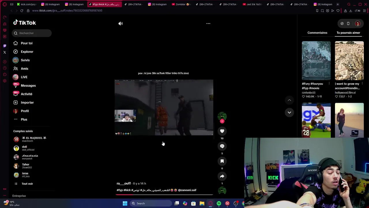Open doli followed account
This screenshot has width=369, height=208.
click(24, 148)
